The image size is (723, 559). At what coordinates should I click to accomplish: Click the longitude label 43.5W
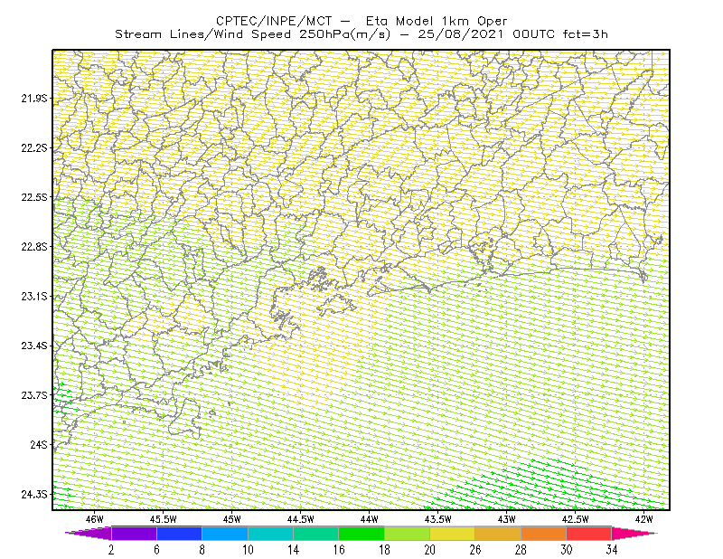[x=438, y=519]
